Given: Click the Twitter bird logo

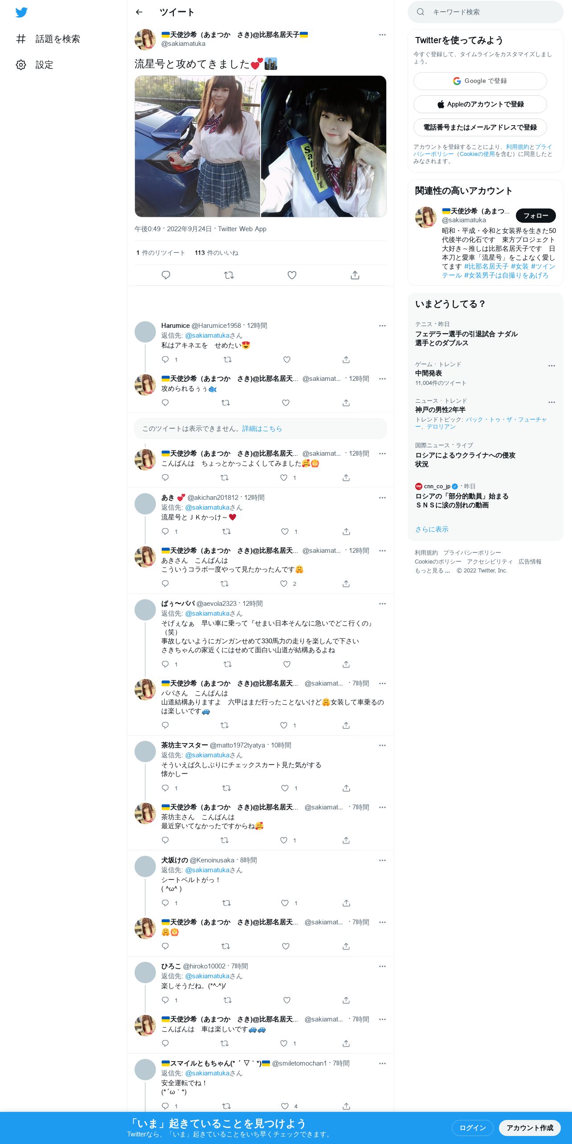Looking at the screenshot, I should pos(21,12).
